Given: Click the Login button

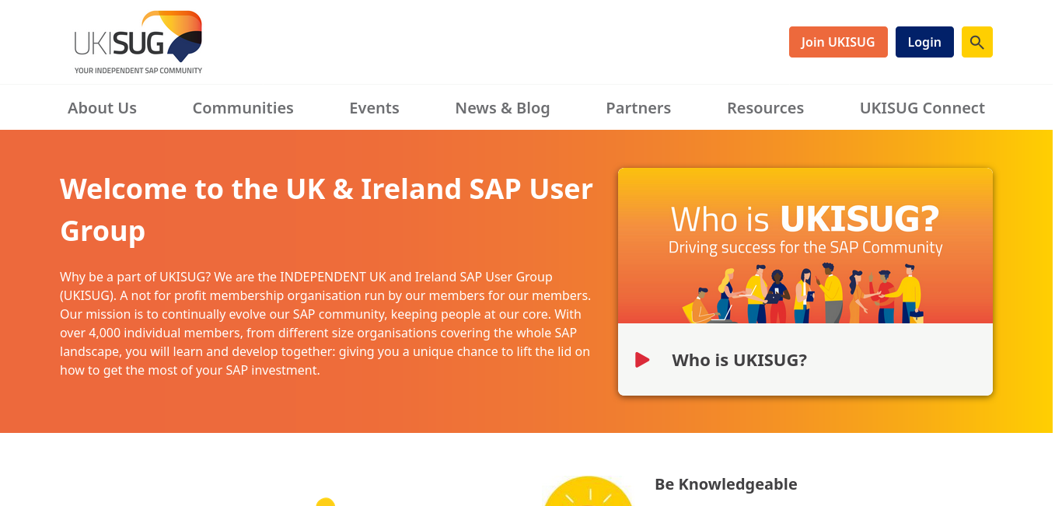Looking at the screenshot, I should (x=924, y=42).
